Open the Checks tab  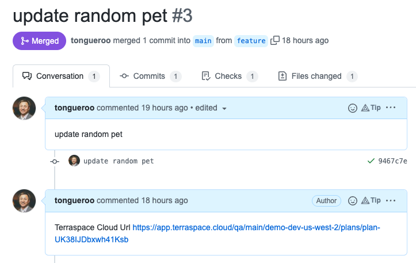(230, 76)
